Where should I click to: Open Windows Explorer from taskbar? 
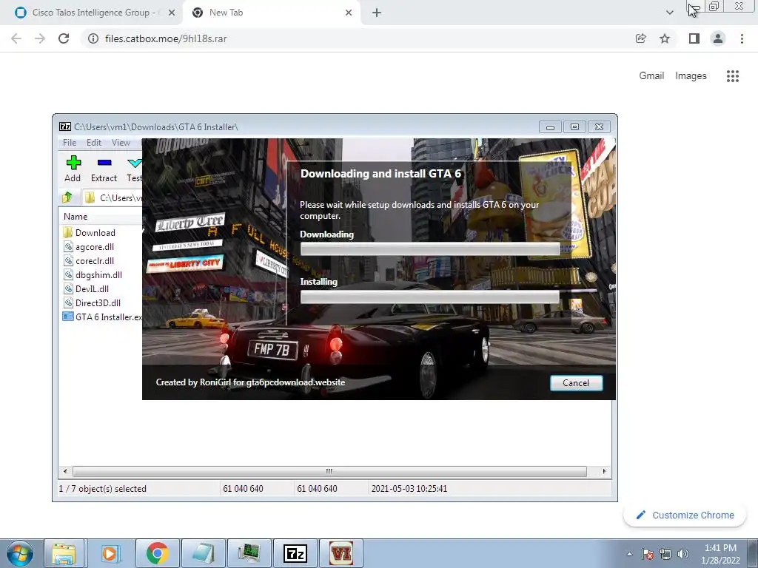point(64,553)
